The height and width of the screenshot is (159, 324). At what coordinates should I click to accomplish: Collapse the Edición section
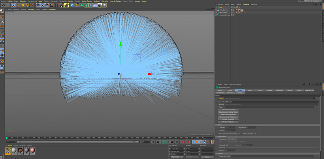coord(217,153)
